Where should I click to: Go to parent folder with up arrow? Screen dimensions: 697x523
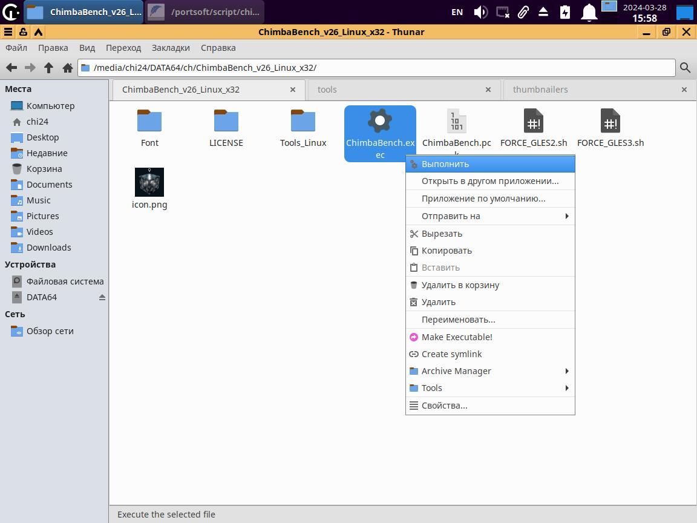pyautogui.click(x=49, y=68)
